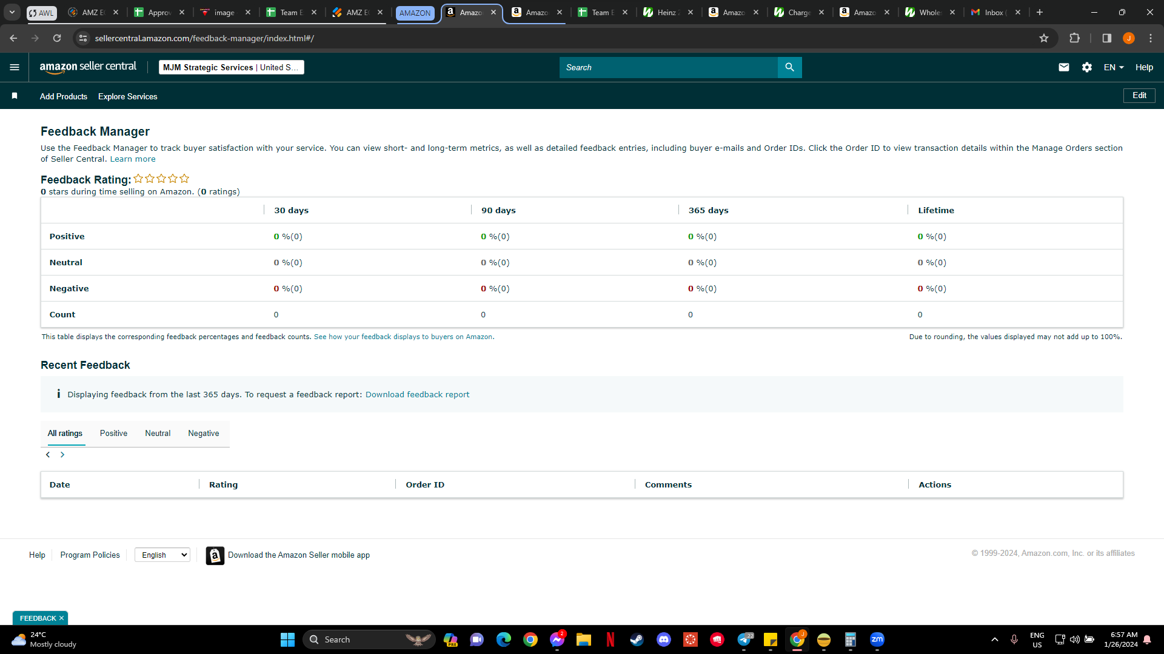Click the Edit button
The image size is (1164, 654).
point(1139,96)
